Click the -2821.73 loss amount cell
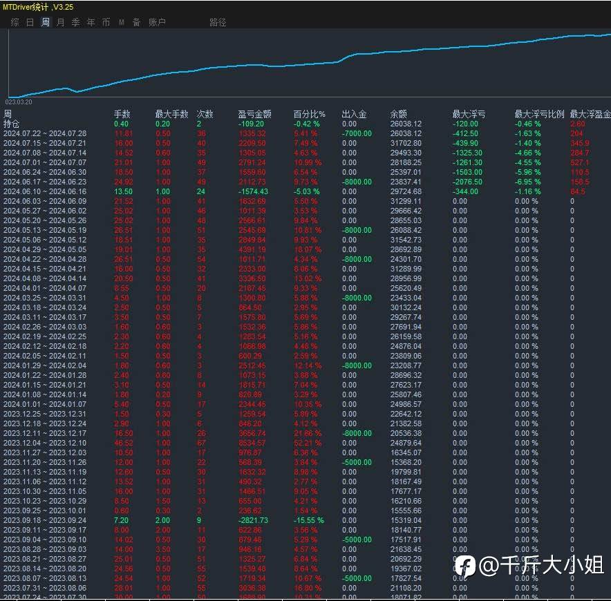The image size is (611, 601). click(254, 520)
